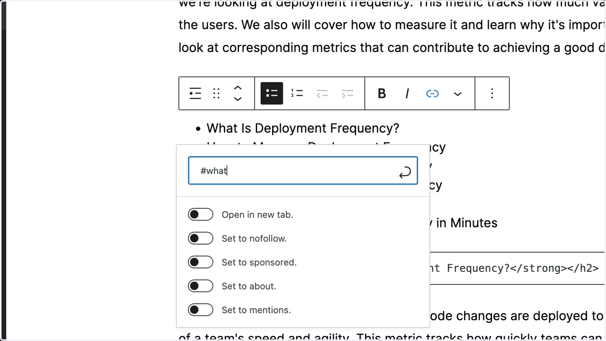This screenshot has height=341, width=606.
Task: Click the drag handle dots icon
Action: pos(217,93)
